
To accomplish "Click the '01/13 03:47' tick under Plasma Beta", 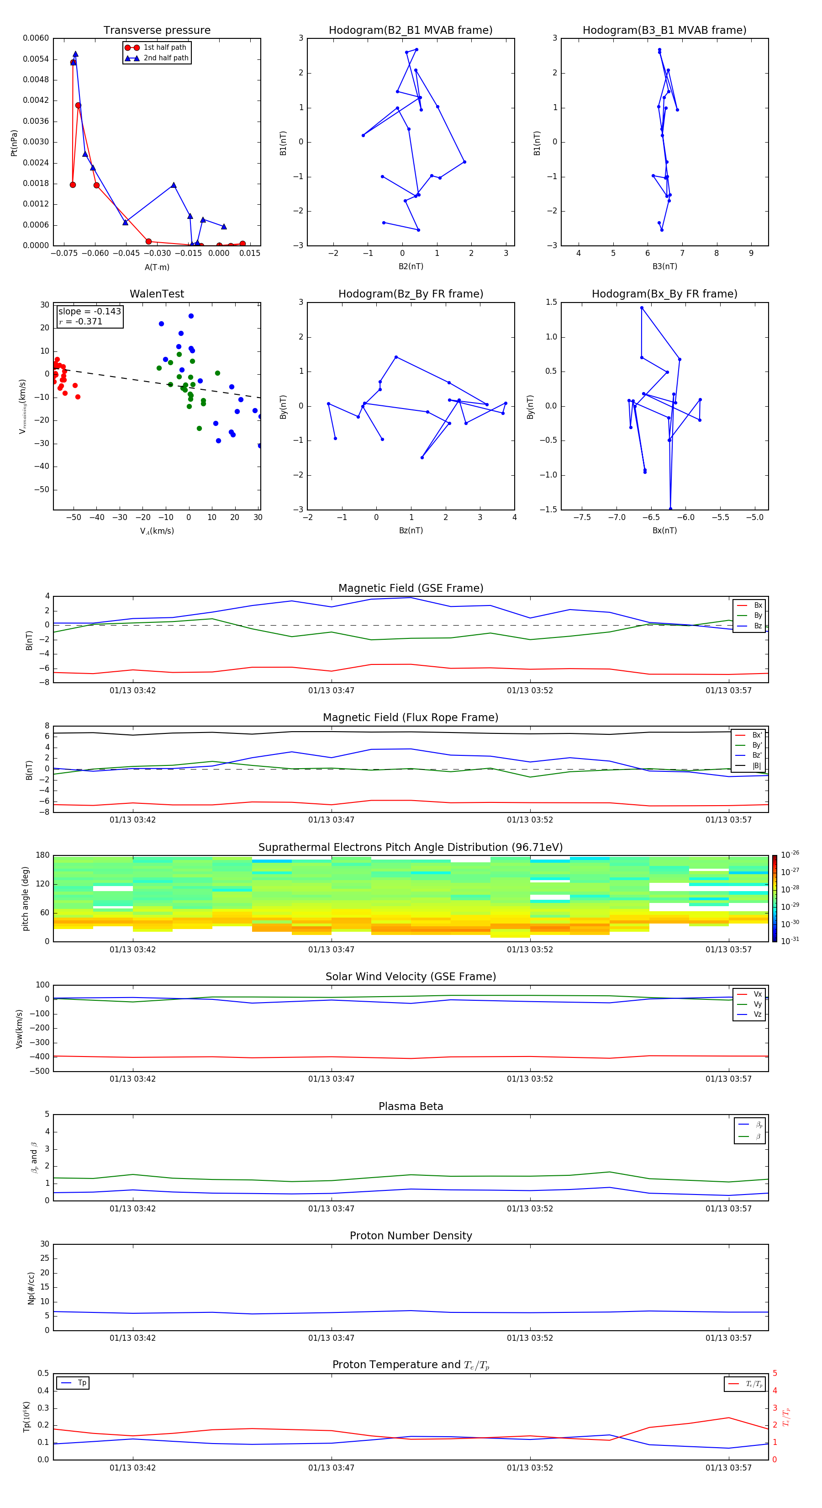I will 331,1209.
